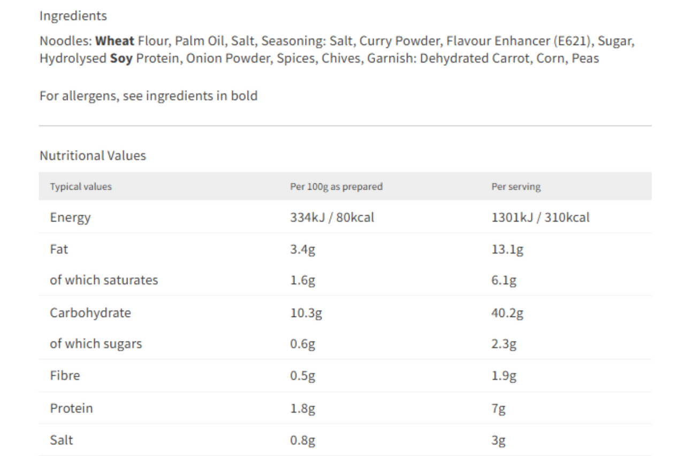Click the Typical values column header

click(81, 187)
